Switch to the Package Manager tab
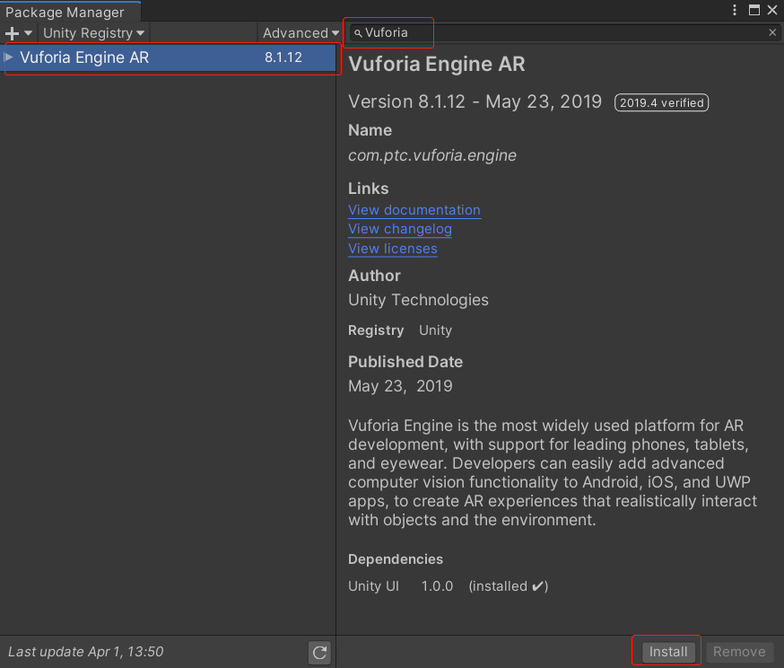784x668 pixels. pos(65,13)
